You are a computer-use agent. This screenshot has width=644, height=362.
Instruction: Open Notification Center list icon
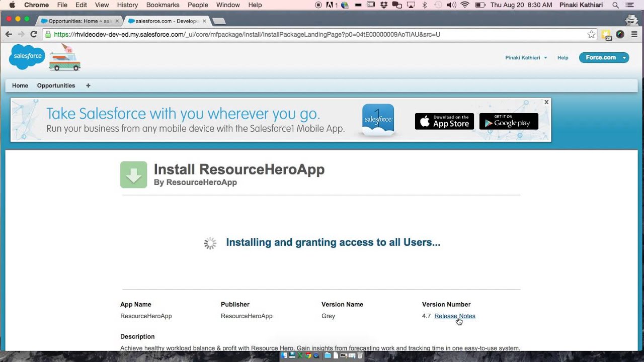coord(629,5)
